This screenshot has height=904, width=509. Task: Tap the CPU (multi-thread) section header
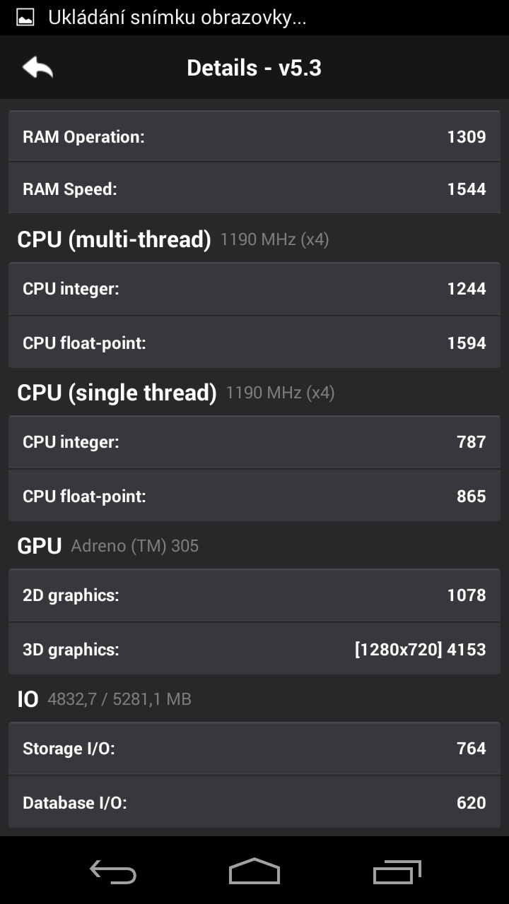115,239
